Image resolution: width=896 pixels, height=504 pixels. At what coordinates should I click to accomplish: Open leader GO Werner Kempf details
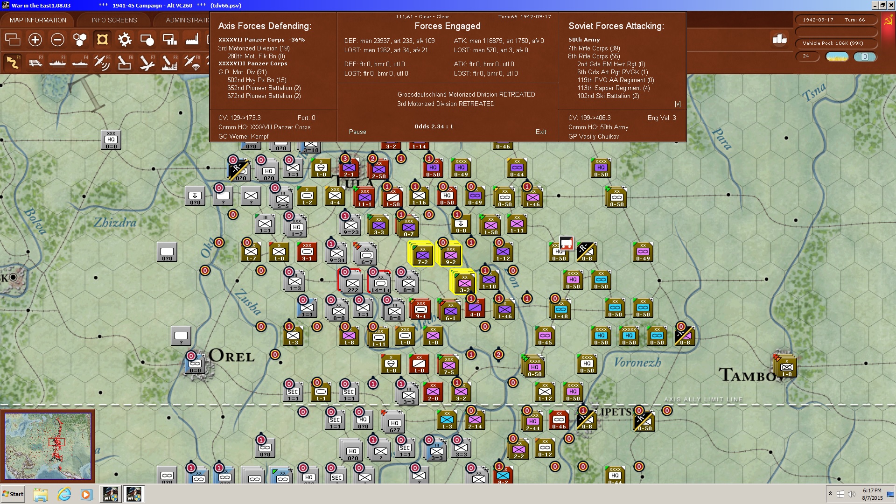coord(244,136)
